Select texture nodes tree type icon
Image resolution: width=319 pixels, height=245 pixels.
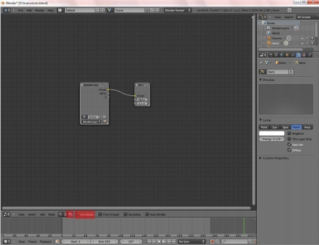65,214
